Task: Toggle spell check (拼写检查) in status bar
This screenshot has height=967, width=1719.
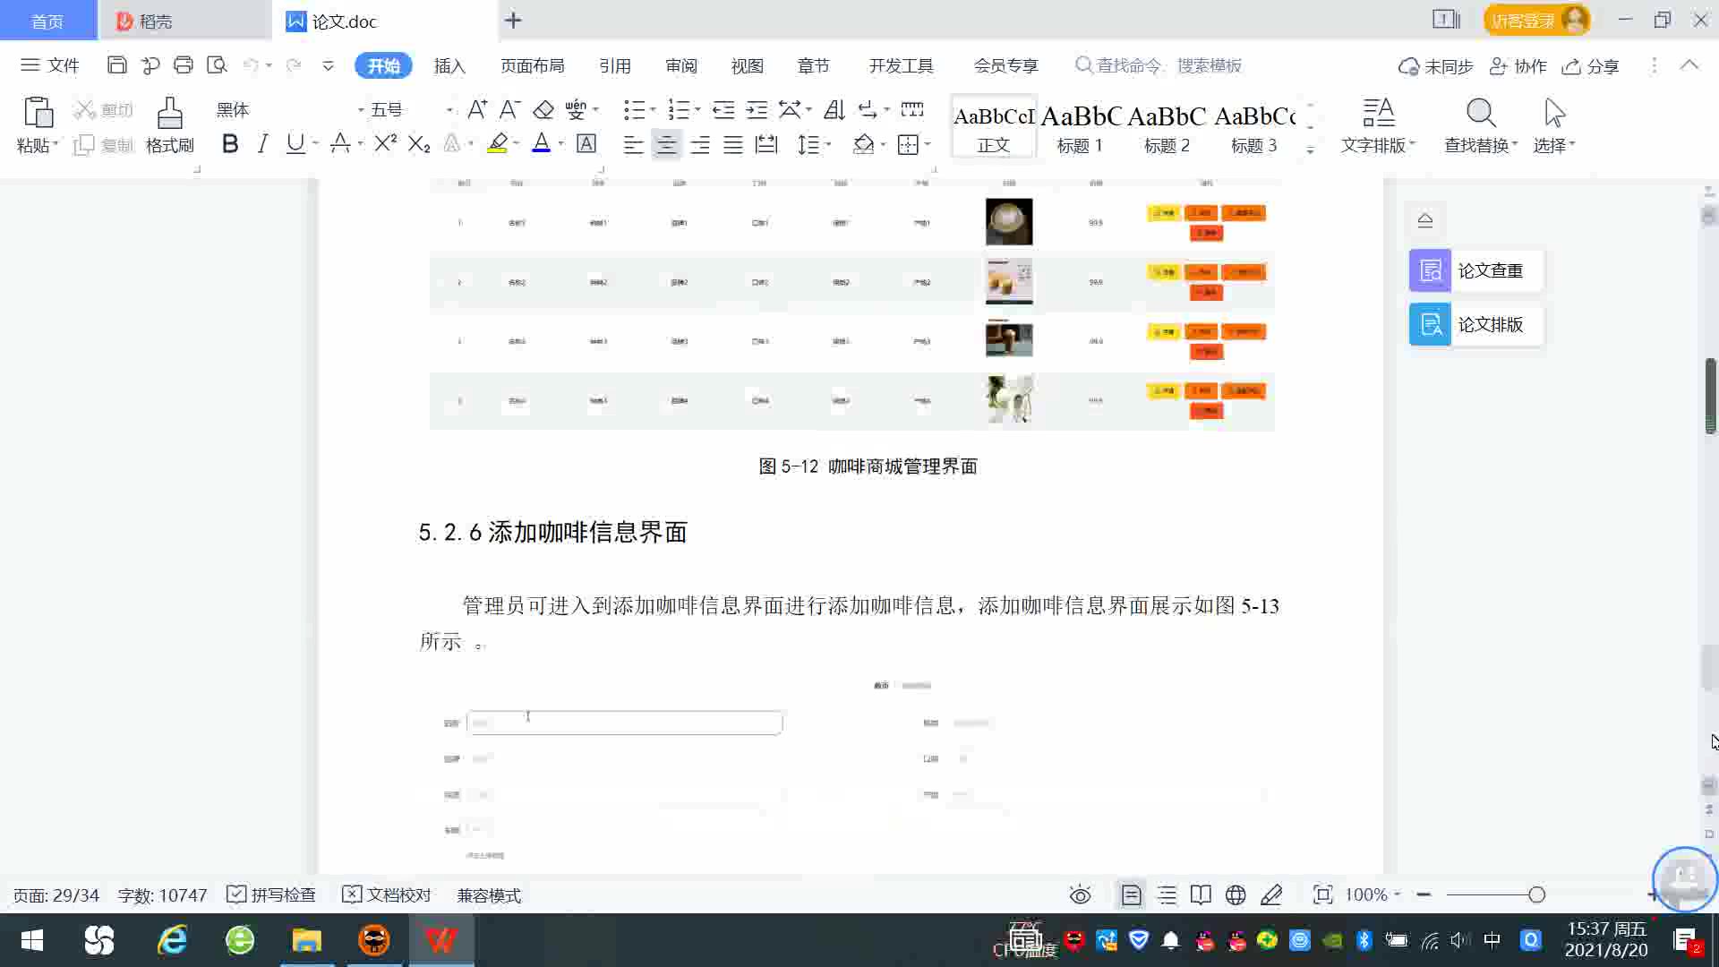Action: click(271, 895)
